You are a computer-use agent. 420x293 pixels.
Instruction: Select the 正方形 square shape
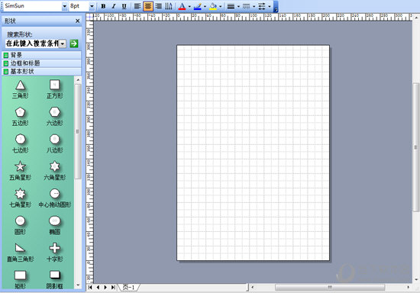(x=55, y=89)
